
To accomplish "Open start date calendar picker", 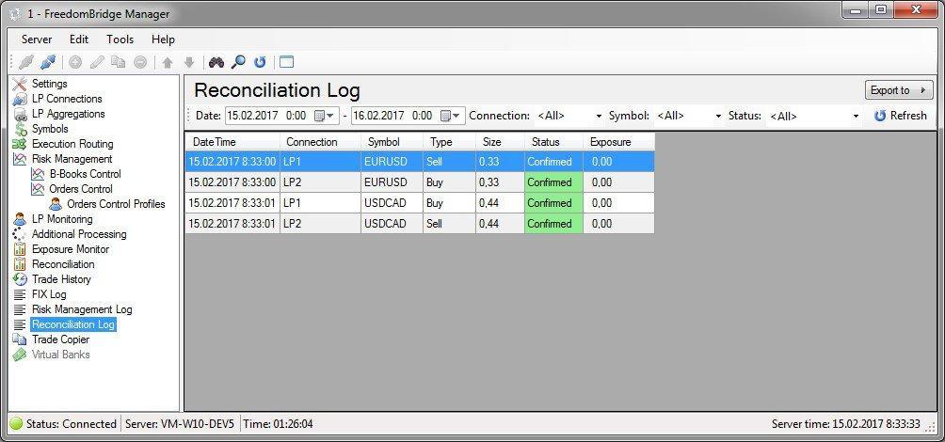I will pyautogui.click(x=327, y=116).
